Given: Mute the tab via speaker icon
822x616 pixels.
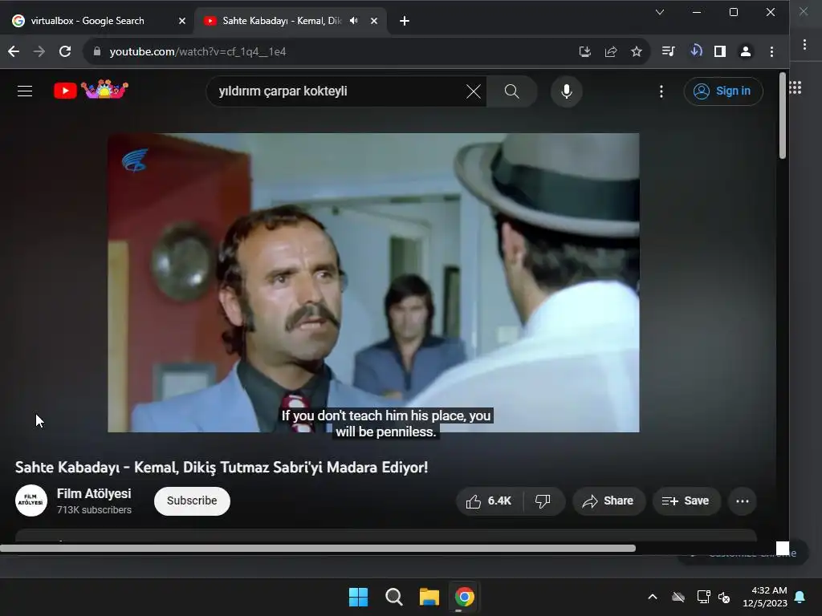Looking at the screenshot, I should 354,20.
